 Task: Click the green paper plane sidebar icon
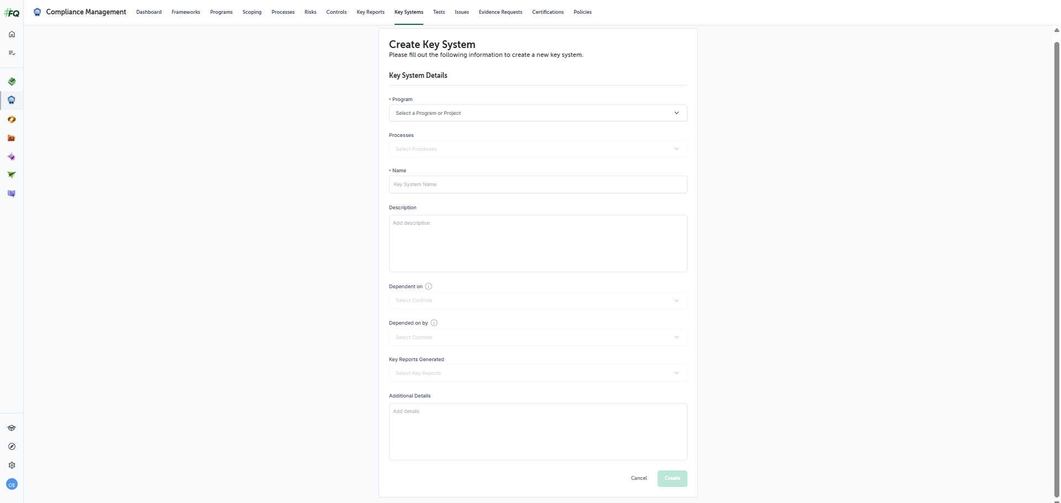tap(12, 175)
